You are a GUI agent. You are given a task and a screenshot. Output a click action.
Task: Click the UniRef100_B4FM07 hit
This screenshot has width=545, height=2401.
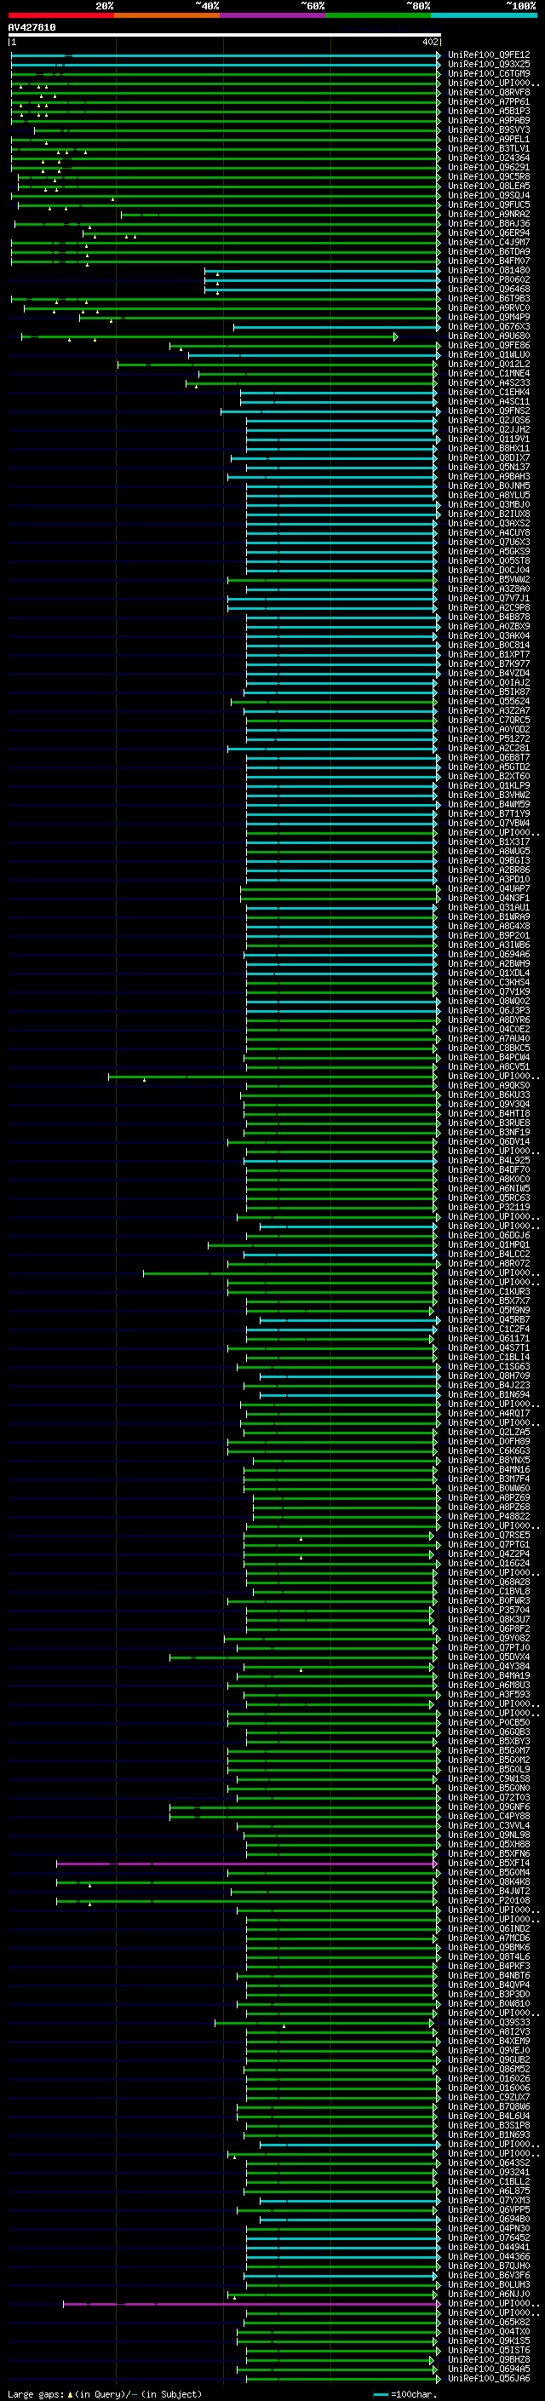pos(489,261)
